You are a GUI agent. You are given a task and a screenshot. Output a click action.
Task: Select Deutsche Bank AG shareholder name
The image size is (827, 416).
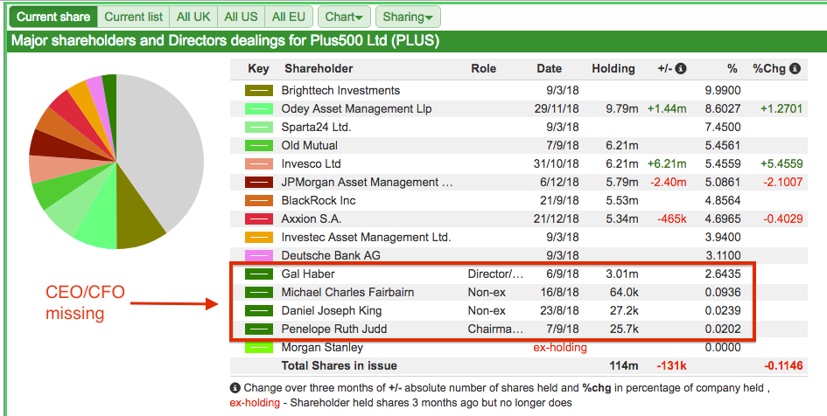tap(331, 256)
